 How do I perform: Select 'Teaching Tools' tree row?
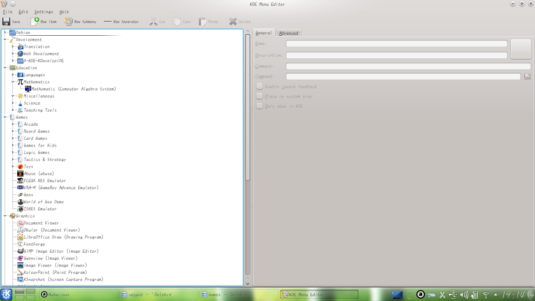click(40, 110)
